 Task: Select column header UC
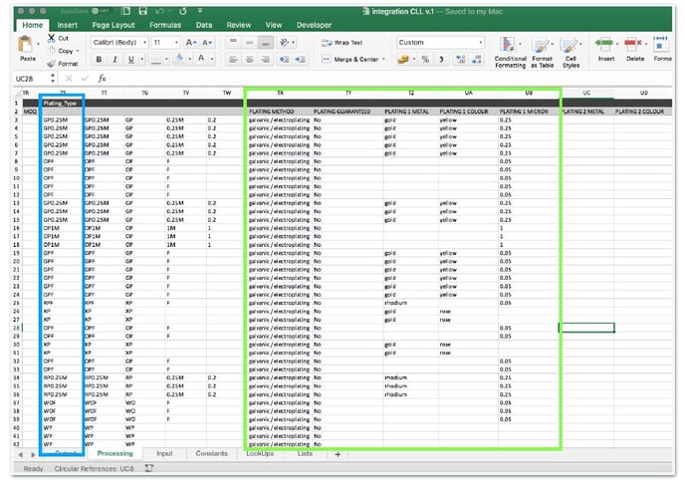click(x=586, y=93)
